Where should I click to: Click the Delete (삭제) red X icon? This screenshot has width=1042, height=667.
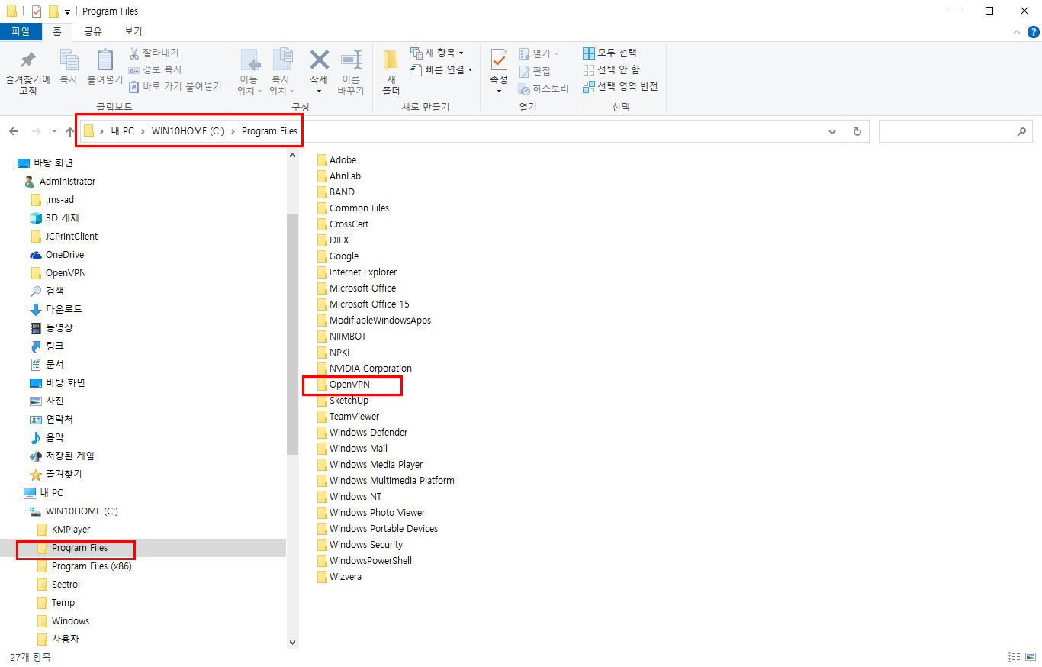click(x=319, y=60)
